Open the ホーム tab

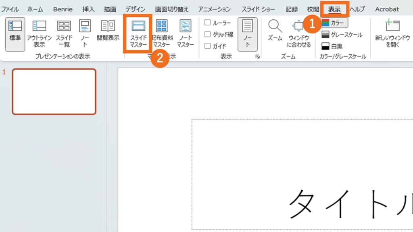pos(35,9)
